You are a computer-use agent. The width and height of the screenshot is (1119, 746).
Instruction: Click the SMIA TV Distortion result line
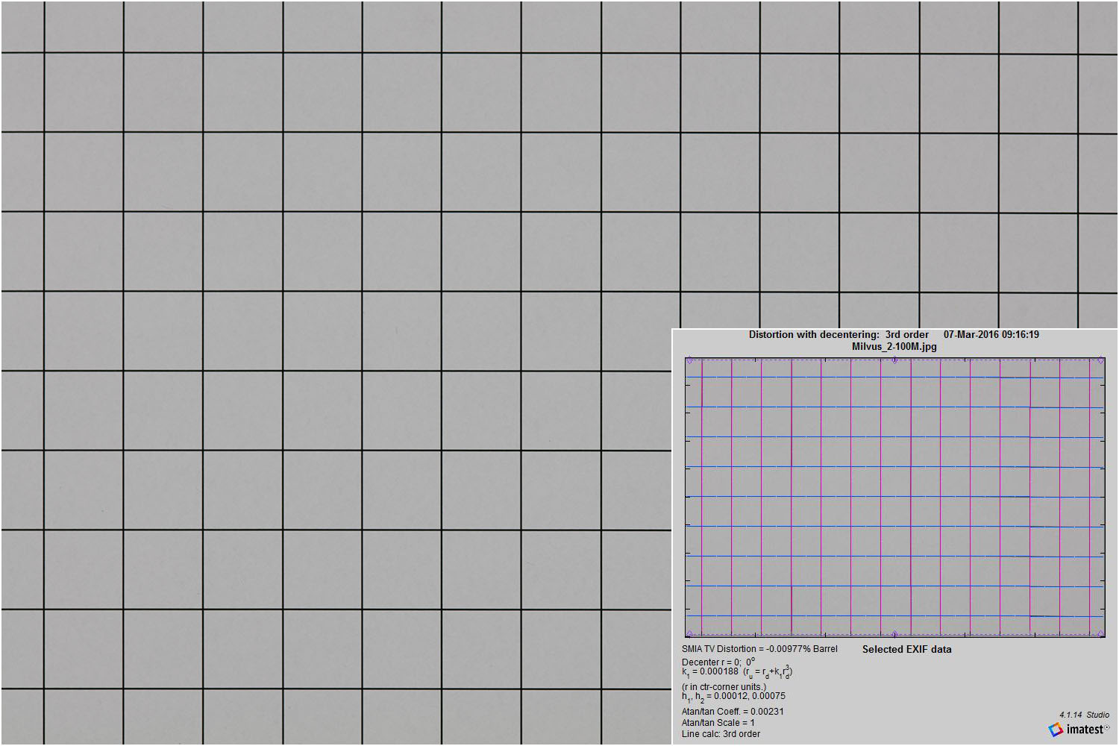coord(759,649)
